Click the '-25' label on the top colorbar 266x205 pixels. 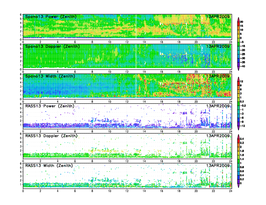tap(242, 54)
